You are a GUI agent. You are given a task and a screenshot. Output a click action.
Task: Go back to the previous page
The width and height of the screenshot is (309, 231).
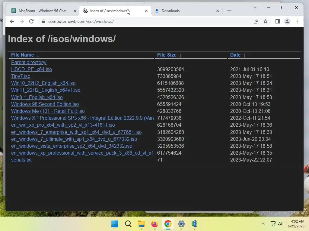coord(12,21)
